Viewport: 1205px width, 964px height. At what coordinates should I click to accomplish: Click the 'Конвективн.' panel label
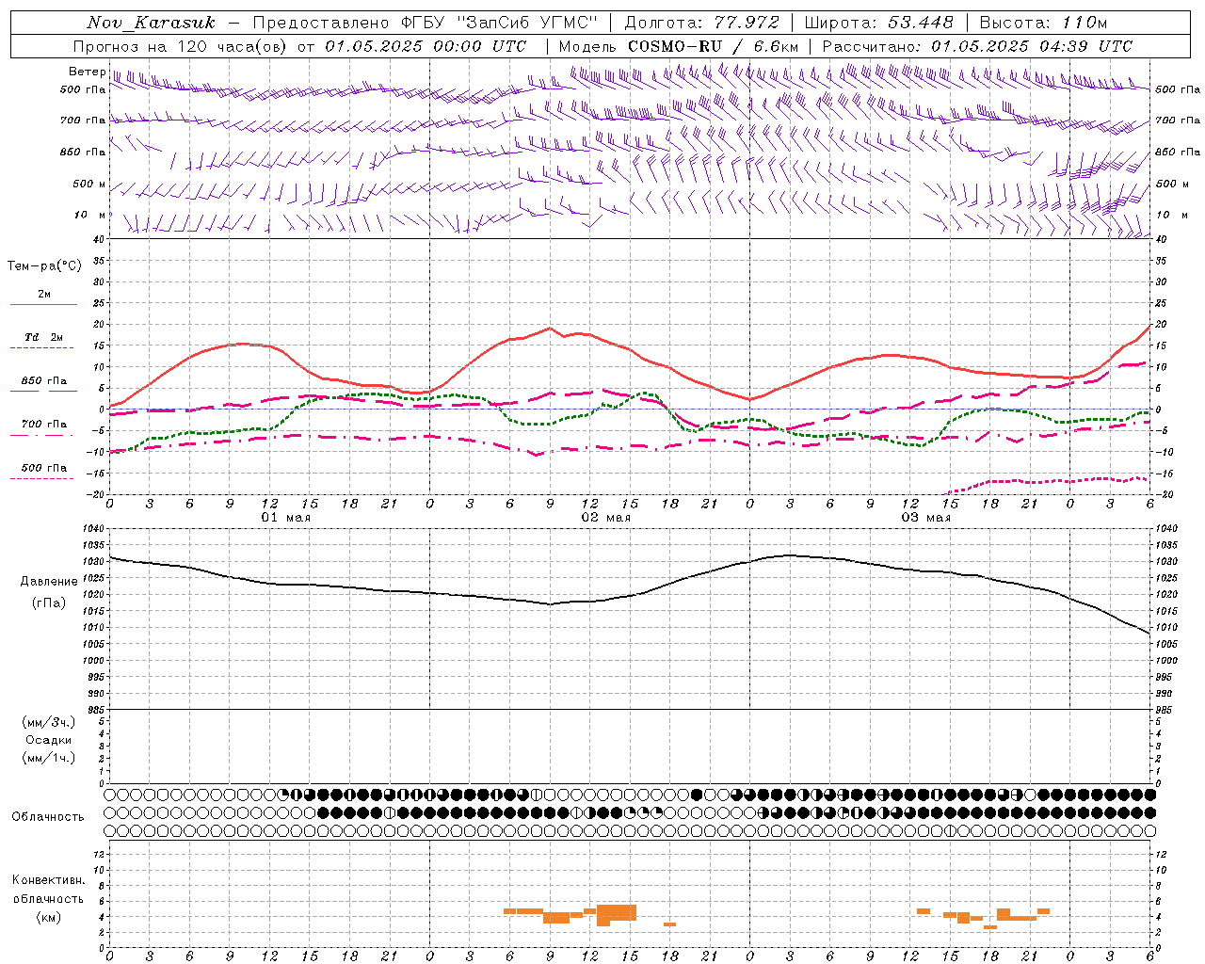pyautogui.click(x=48, y=880)
